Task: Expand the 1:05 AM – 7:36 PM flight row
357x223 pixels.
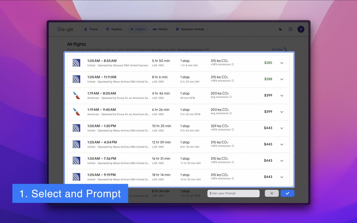Action: tap(282, 161)
